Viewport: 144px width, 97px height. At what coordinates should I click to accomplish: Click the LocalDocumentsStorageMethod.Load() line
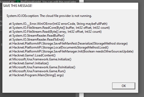(x=59, y=47)
